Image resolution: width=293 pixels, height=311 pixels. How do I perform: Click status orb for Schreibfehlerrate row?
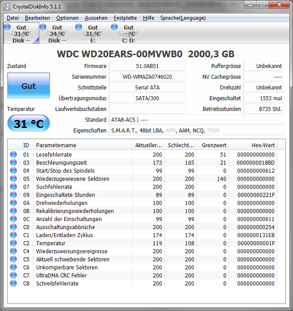pyautogui.click(x=13, y=283)
